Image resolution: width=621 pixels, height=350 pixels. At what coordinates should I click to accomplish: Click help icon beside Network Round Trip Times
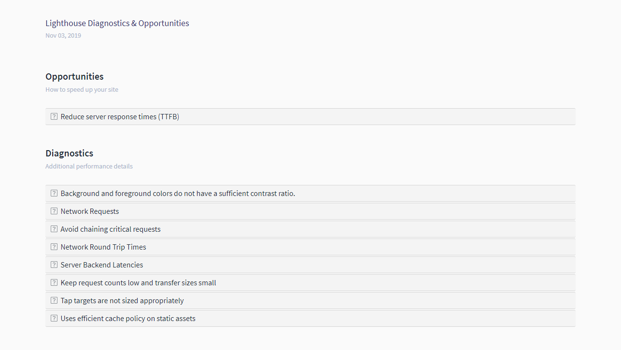click(54, 247)
